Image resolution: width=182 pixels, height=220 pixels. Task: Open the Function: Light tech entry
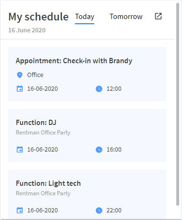[x=48, y=183]
